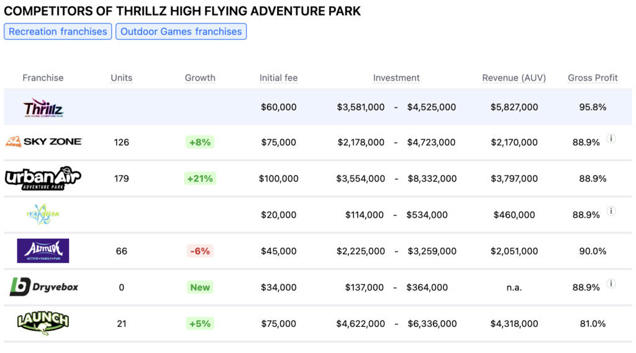636x353 pixels.
Task: Click the $534,000 maximum investment
Action: point(427,215)
